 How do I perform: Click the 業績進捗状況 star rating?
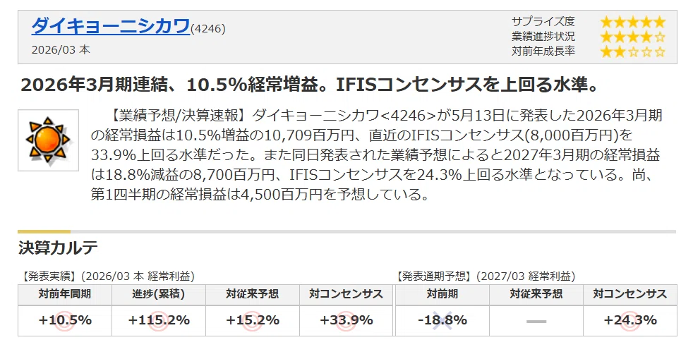(632, 37)
